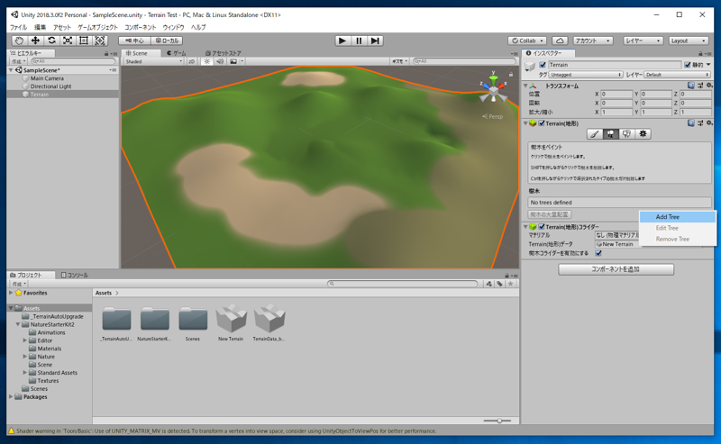This screenshot has height=444, width=721.
Task: Select the Hand tool in toolbar
Action: click(x=19, y=41)
